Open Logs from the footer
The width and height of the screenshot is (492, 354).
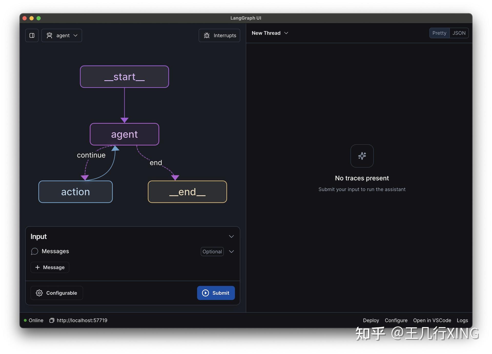click(462, 320)
